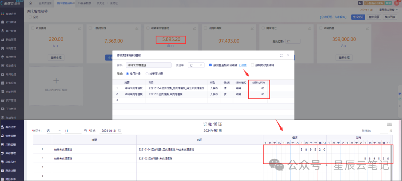
Task: Open the date calendar picker icon
Action: (120, 131)
